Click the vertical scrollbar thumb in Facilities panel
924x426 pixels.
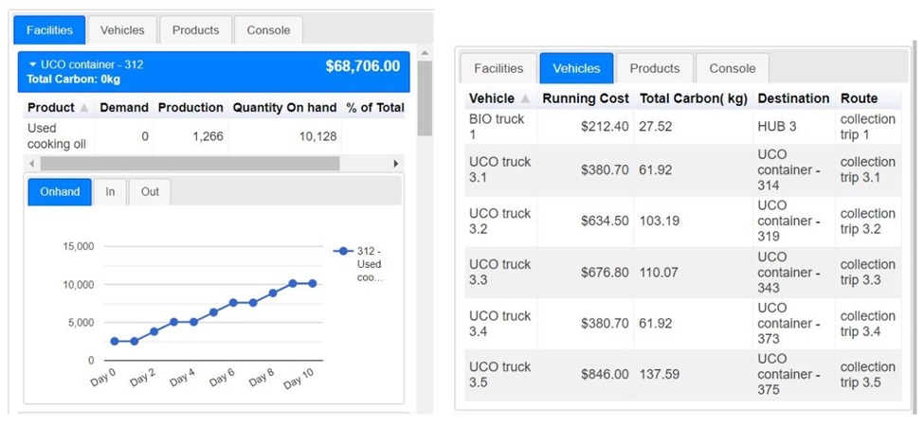[x=425, y=98]
